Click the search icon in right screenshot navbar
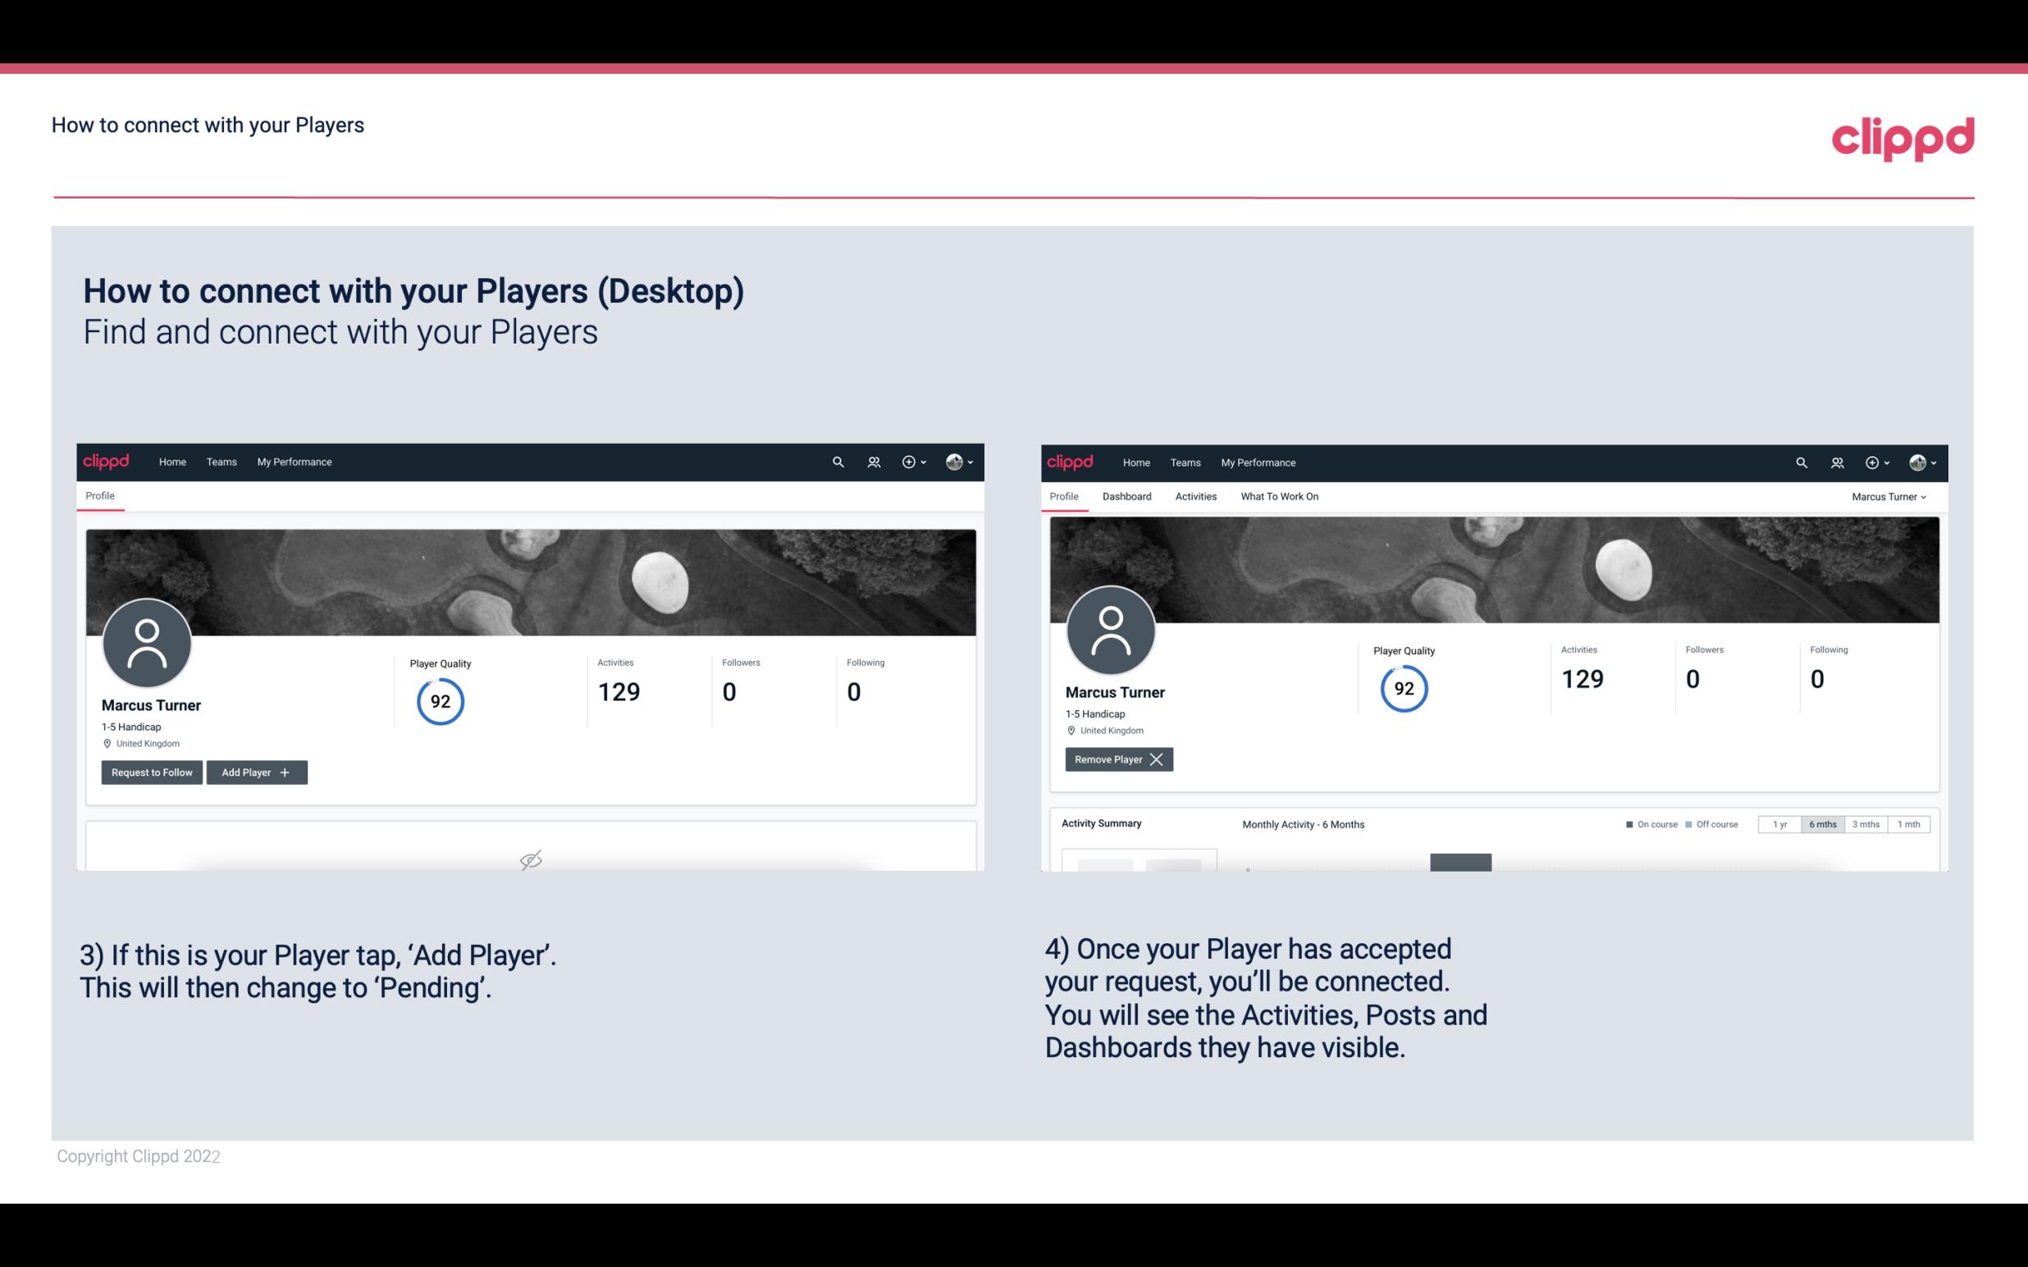2028x1267 pixels. point(1800,461)
